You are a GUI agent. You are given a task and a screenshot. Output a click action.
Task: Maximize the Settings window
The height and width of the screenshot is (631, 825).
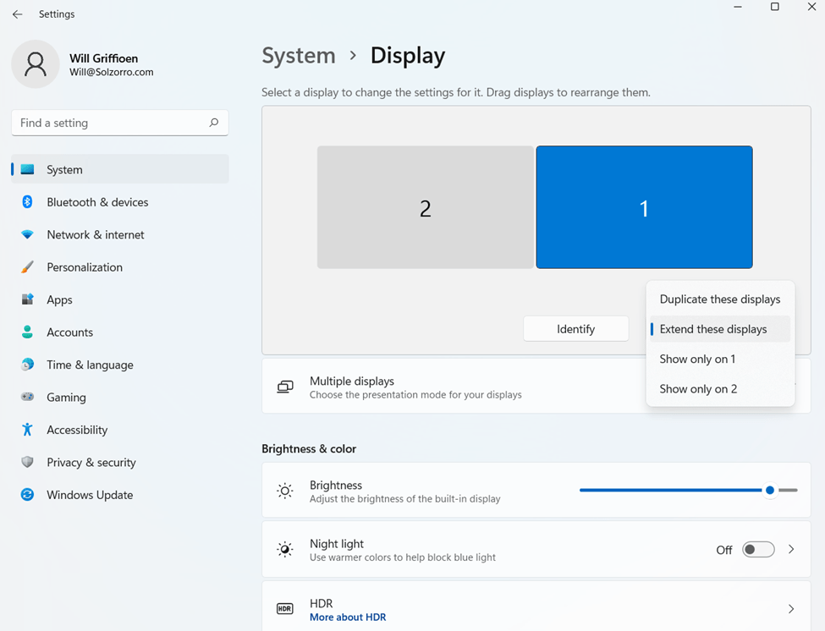click(774, 7)
